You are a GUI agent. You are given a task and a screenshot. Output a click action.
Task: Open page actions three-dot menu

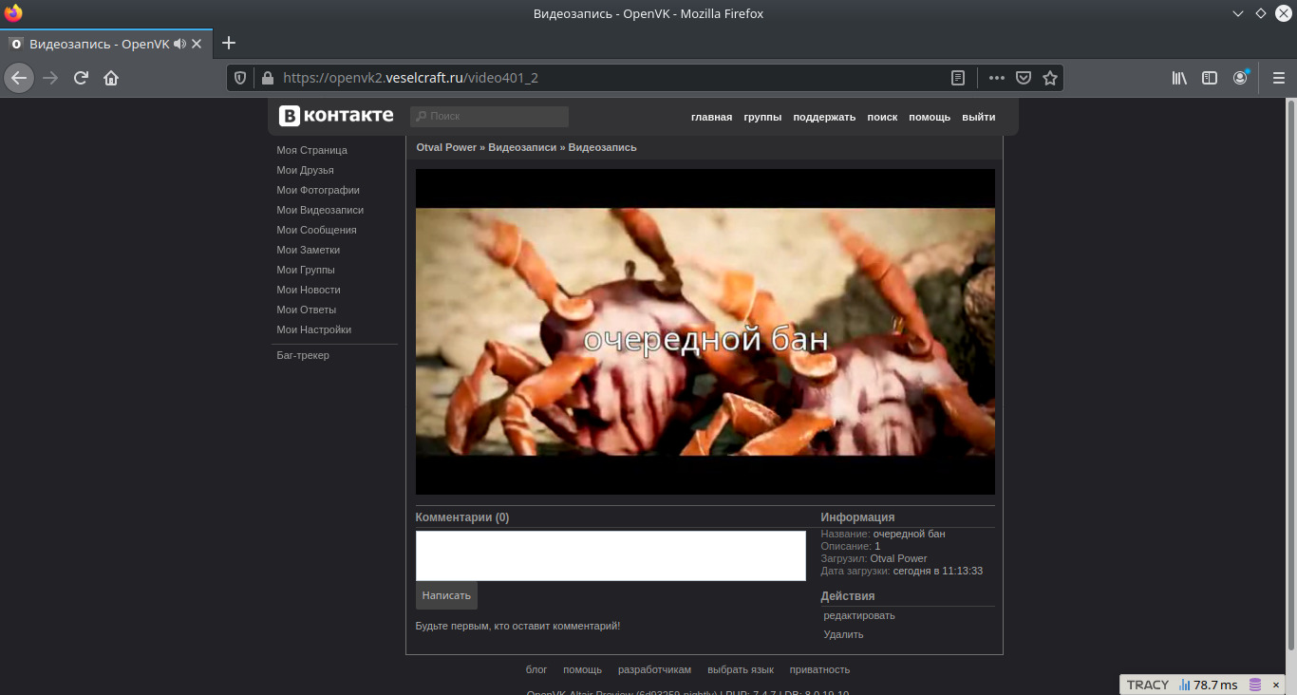pyautogui.click(x=996, y=78)
